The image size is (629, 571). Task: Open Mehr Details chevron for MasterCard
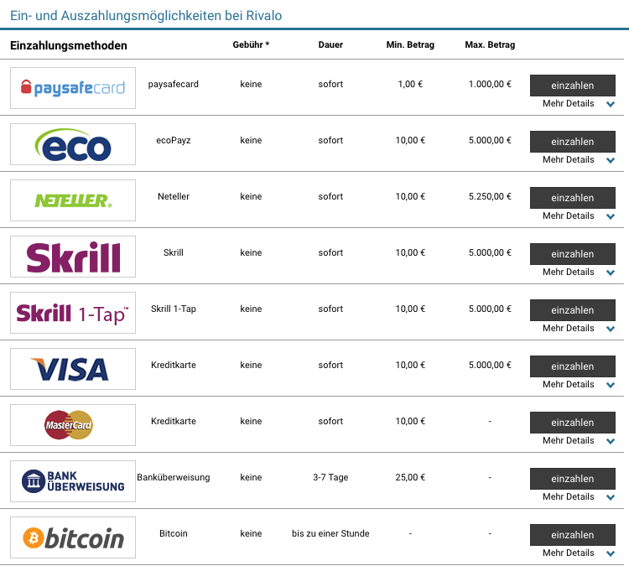(611, 441)
